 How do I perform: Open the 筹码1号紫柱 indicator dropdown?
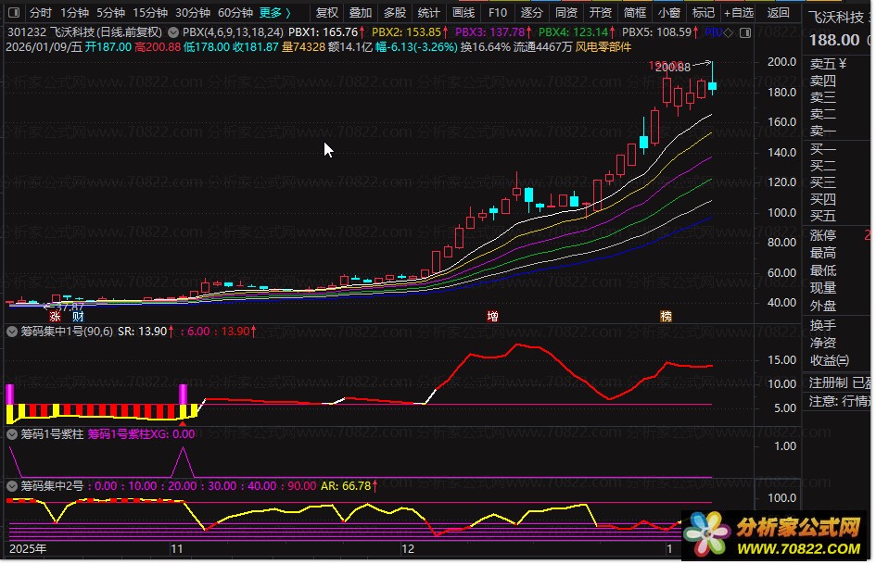(12, 433)
